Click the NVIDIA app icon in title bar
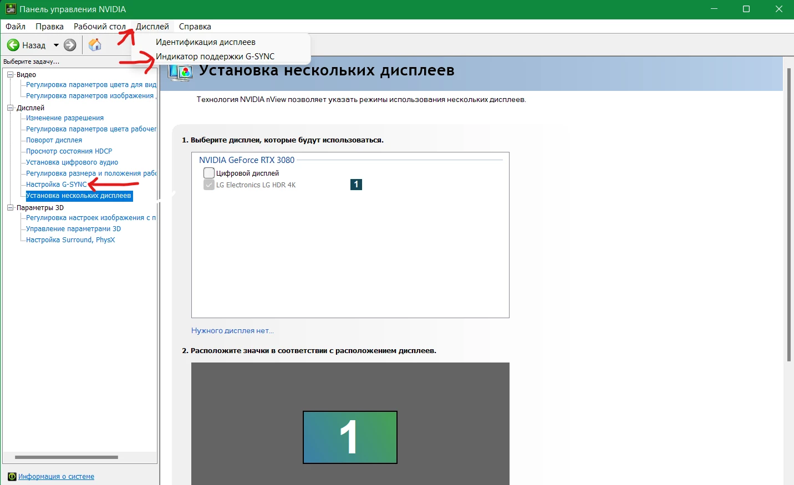 pos(11,9)
